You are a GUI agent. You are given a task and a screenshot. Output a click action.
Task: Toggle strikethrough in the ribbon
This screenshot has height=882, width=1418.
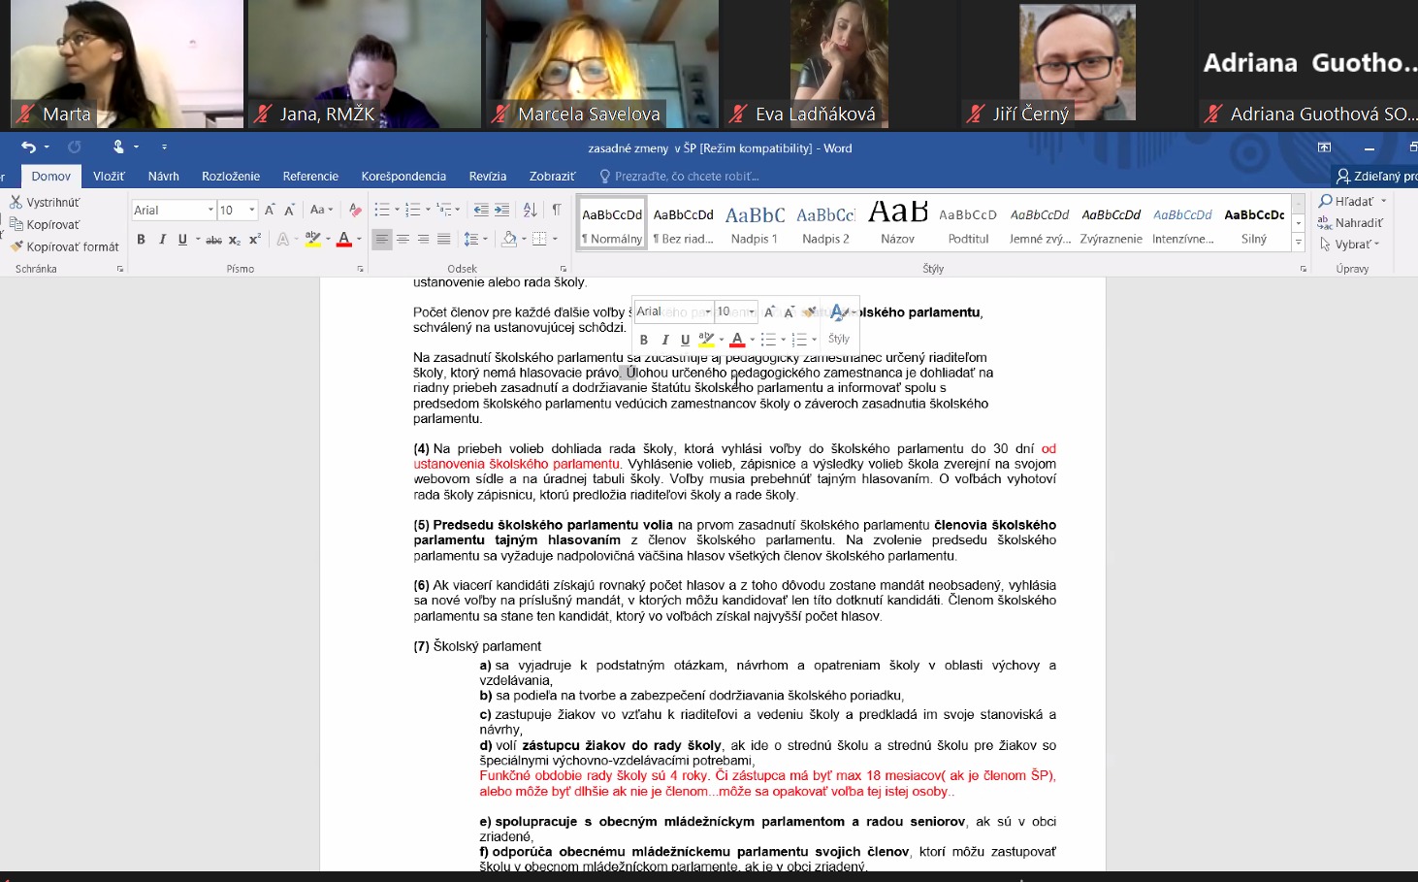(214, 239)
